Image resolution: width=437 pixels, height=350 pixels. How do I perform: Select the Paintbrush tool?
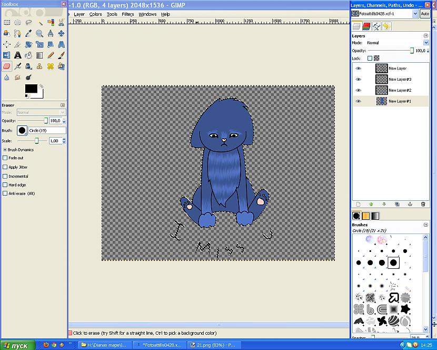pyautogui.click(x=61, y=55)
